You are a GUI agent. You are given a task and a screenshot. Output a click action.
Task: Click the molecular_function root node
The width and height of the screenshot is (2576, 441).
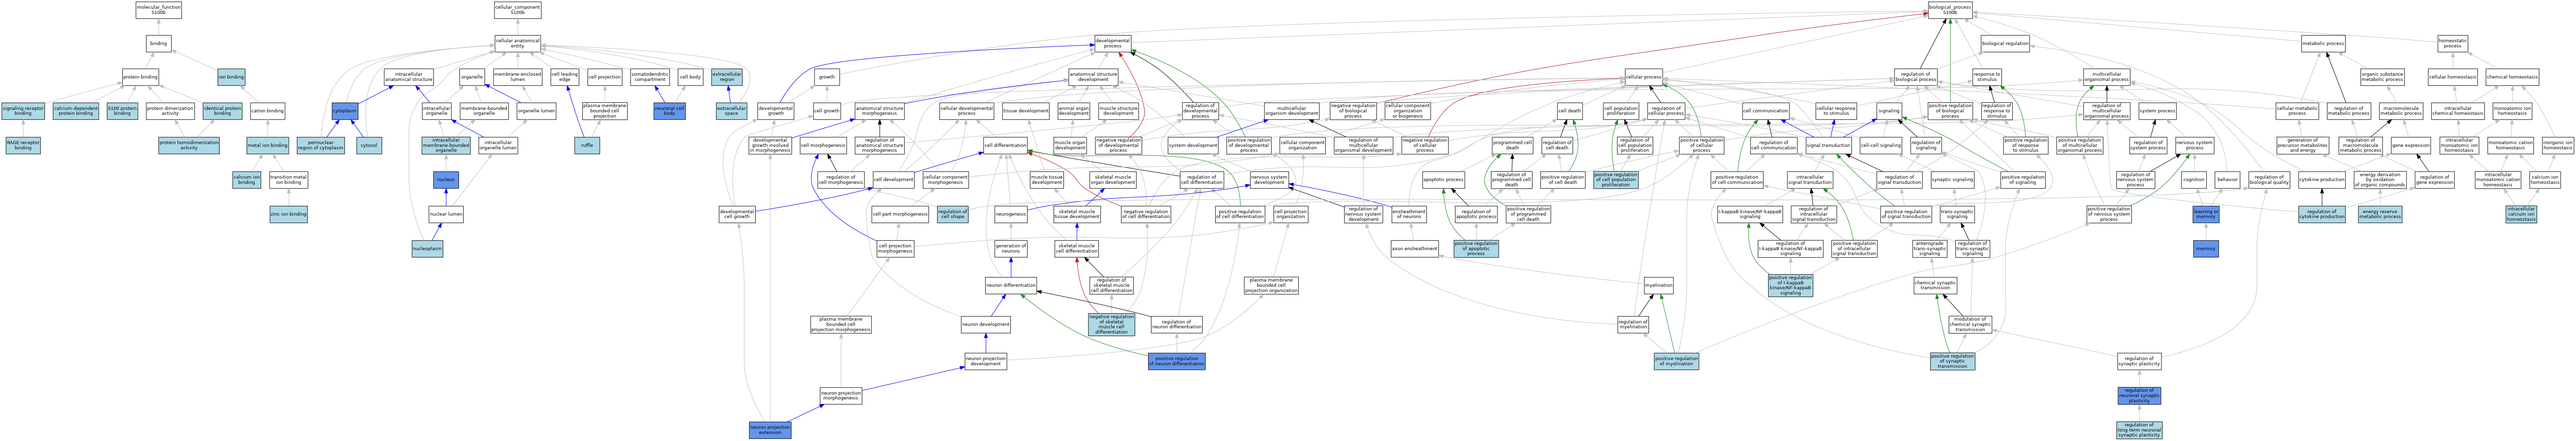coord(158,10)
